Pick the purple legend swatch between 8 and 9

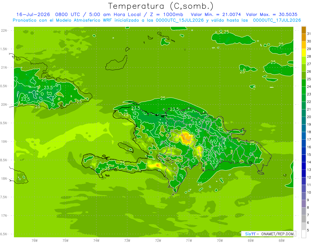point(304,204)
